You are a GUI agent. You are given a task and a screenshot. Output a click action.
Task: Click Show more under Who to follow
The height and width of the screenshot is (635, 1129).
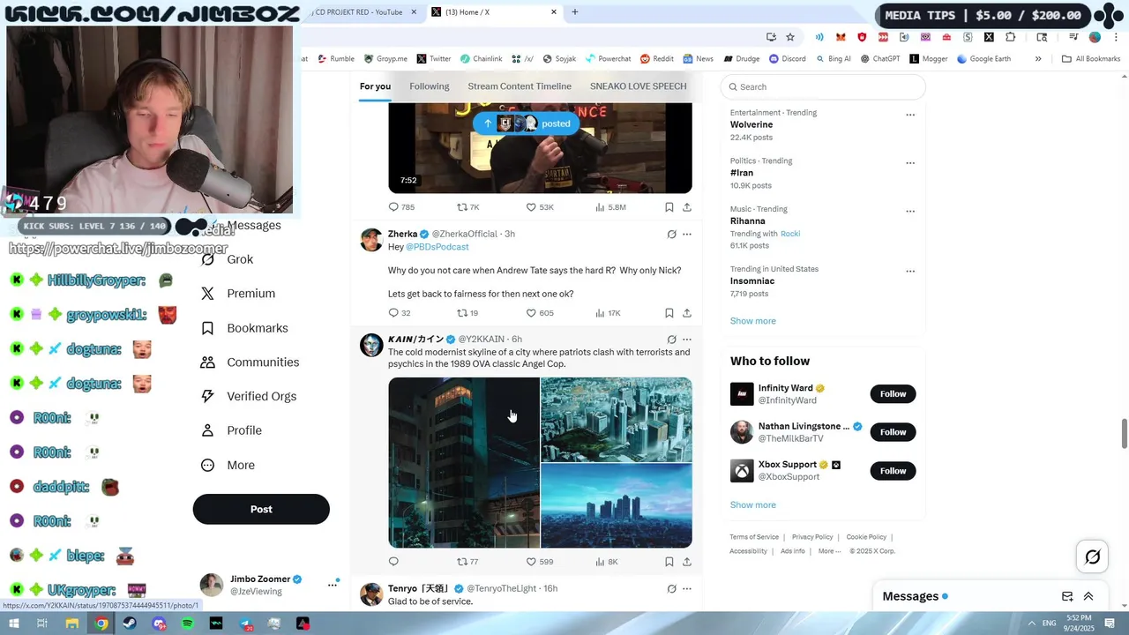pyautogui.click(x=752, y=505)
